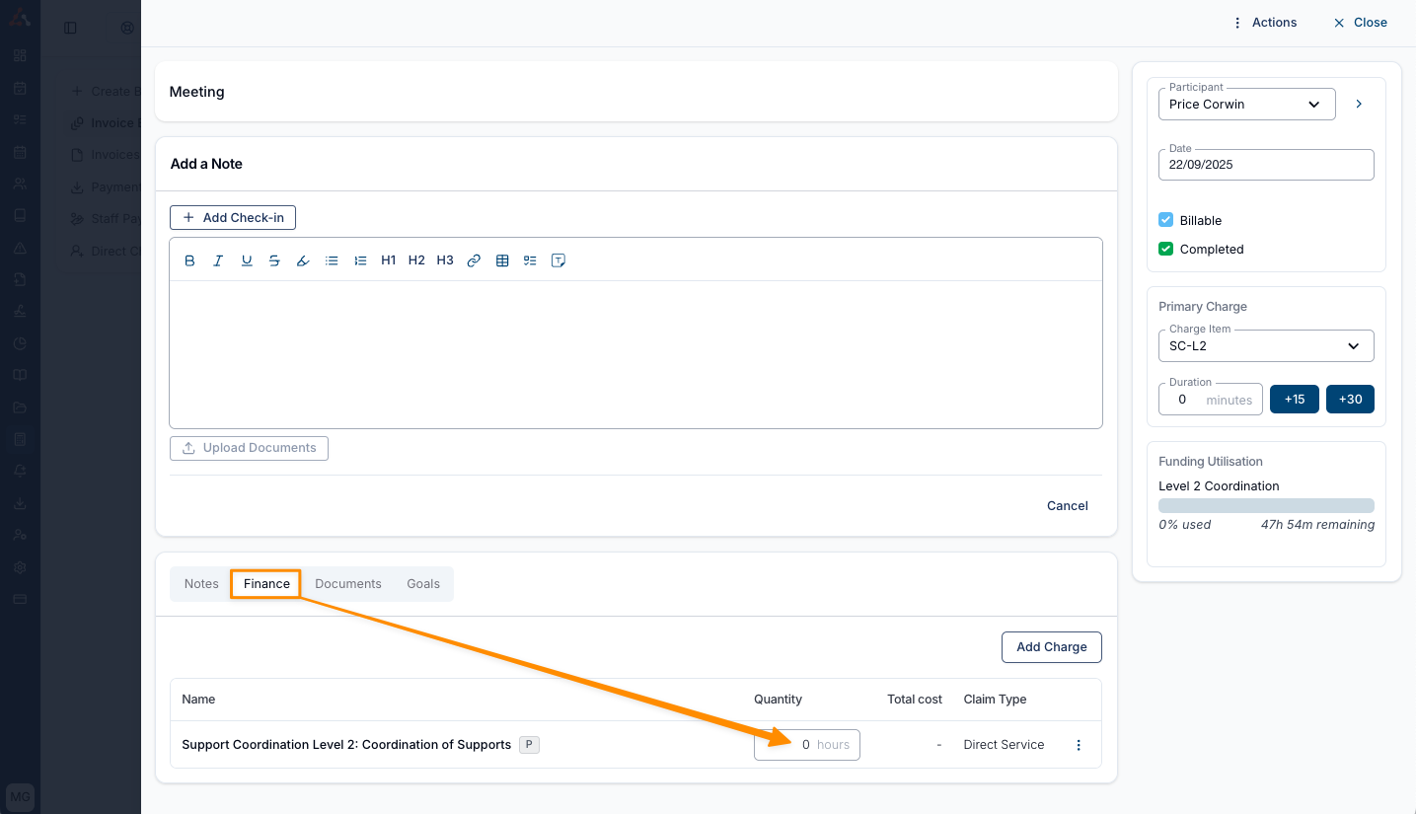Insert a checklist in the note
Screen dimensions: 1416x814
pos(530,260)
